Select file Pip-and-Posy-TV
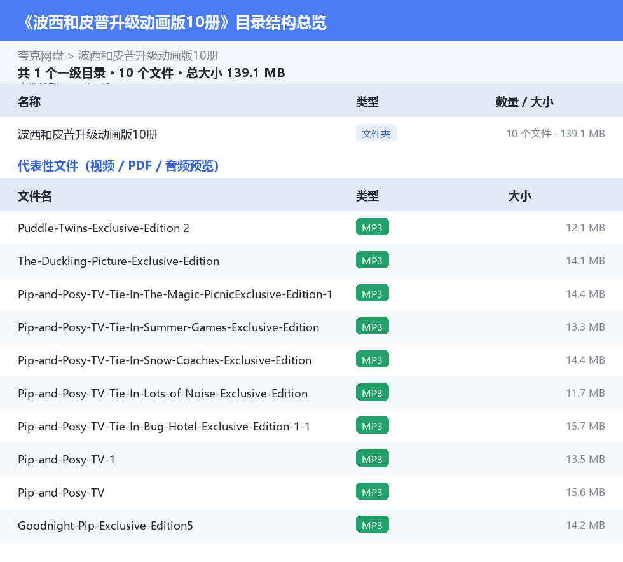 click(311, 492)
